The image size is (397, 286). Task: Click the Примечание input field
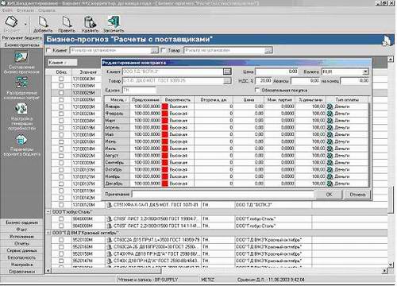[223, 195]
